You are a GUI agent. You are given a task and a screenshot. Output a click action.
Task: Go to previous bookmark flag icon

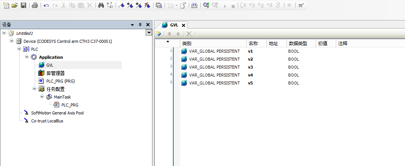[x=138, y=5]
